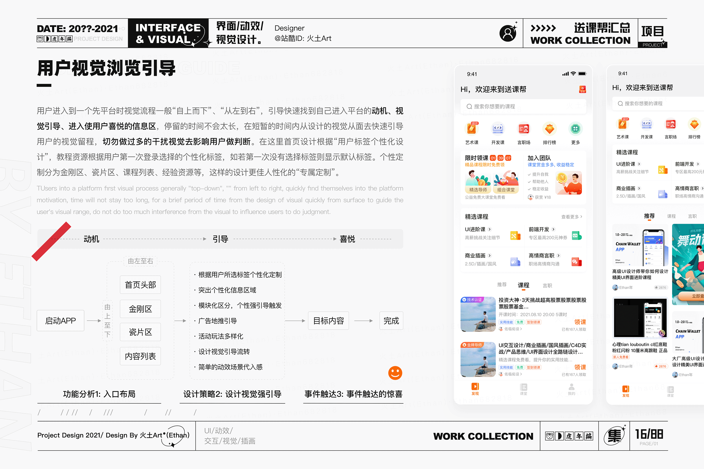Image resolution: width=704 pixels, height=469 pixels.
Task: Tap the 言职场 icon in right phone
Action: 670,124
